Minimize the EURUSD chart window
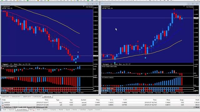200x112 pixels. coord(189,4)
